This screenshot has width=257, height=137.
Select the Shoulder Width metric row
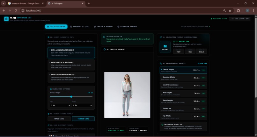point(183,78)
